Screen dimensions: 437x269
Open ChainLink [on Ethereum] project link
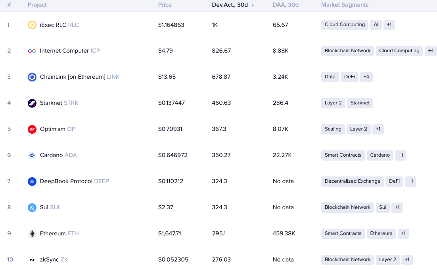coord(79,77)
